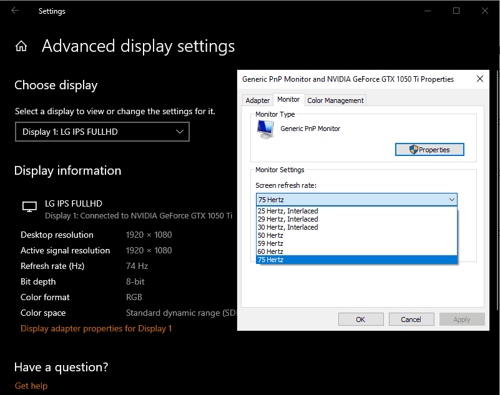Open monitor Properties button with shield

point(429,150)
